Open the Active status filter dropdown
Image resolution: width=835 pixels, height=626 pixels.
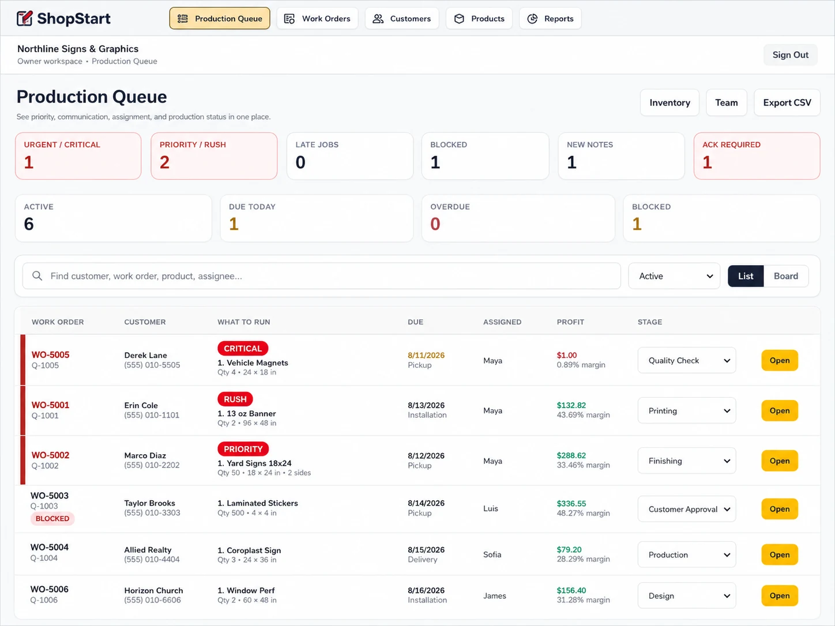point(674,276)
